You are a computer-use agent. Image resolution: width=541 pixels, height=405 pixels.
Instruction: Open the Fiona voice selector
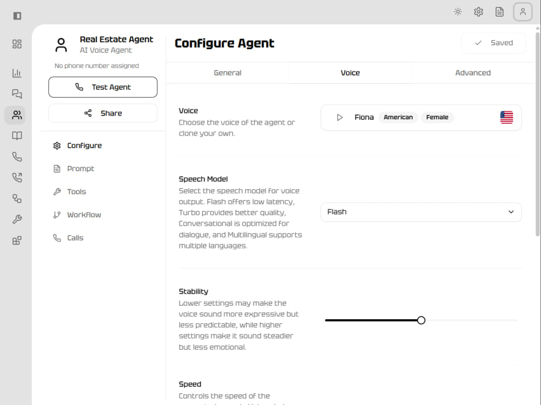tap(421, 117)
